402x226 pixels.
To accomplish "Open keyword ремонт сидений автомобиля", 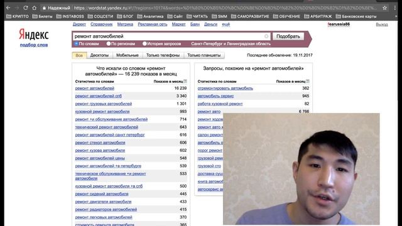I will pyautogui.click(x=102, y=194).
